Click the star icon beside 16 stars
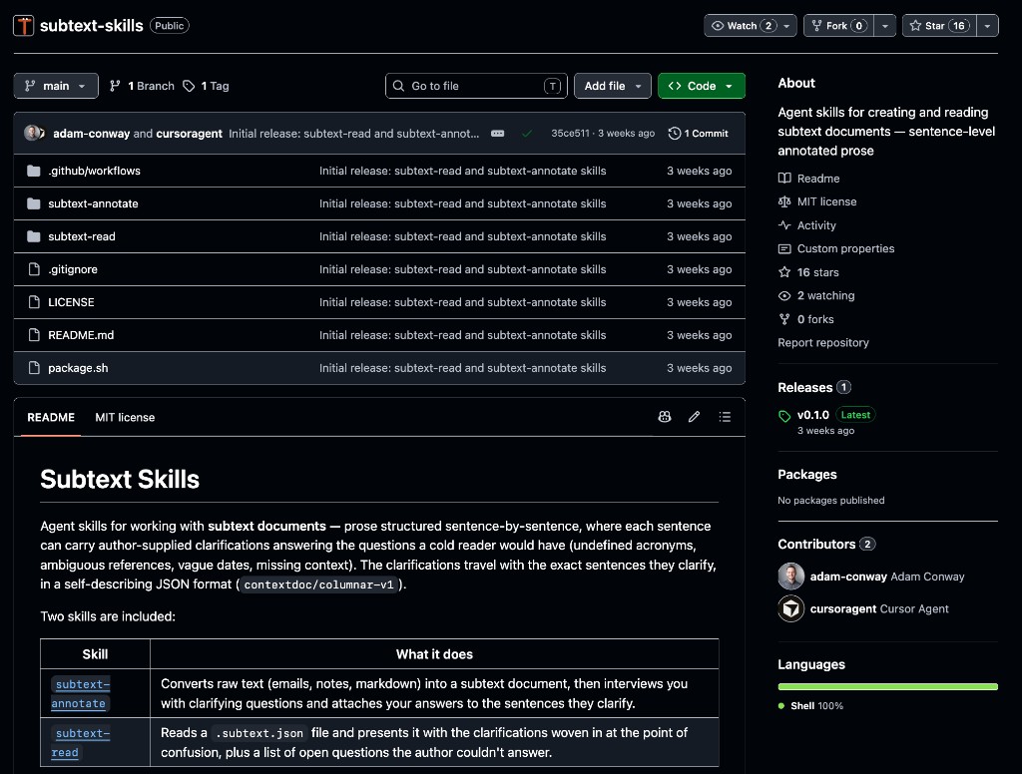Screen dimensions: 1022x774 (x=784, y=272)
